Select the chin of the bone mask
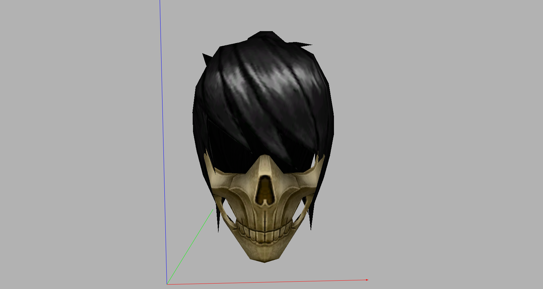543x289 pixels. tap(265, 253)
